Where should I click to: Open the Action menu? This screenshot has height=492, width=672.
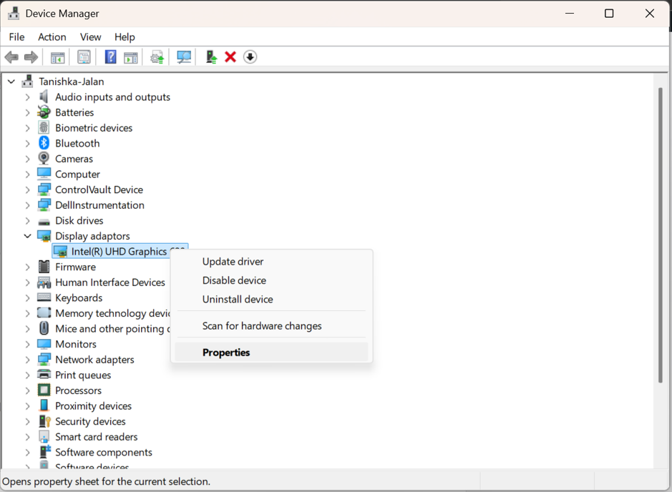(52, 36)
